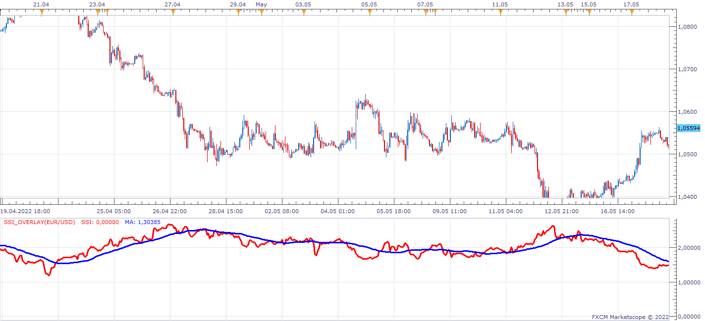Click the 25.04 05:00 time label
Screen dimensions: 705x321
[113, 211]
